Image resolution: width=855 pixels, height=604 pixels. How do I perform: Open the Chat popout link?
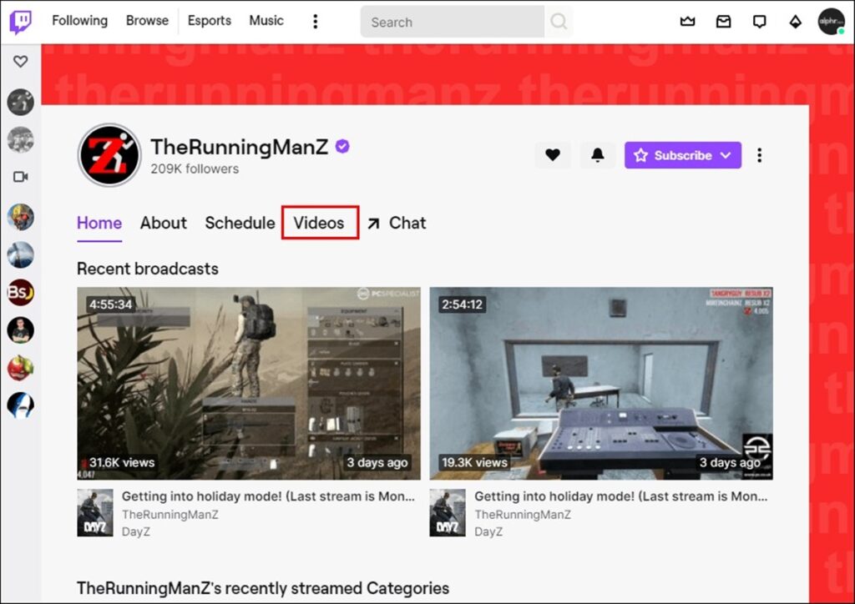pyautogui.click(x=397, y=223)
